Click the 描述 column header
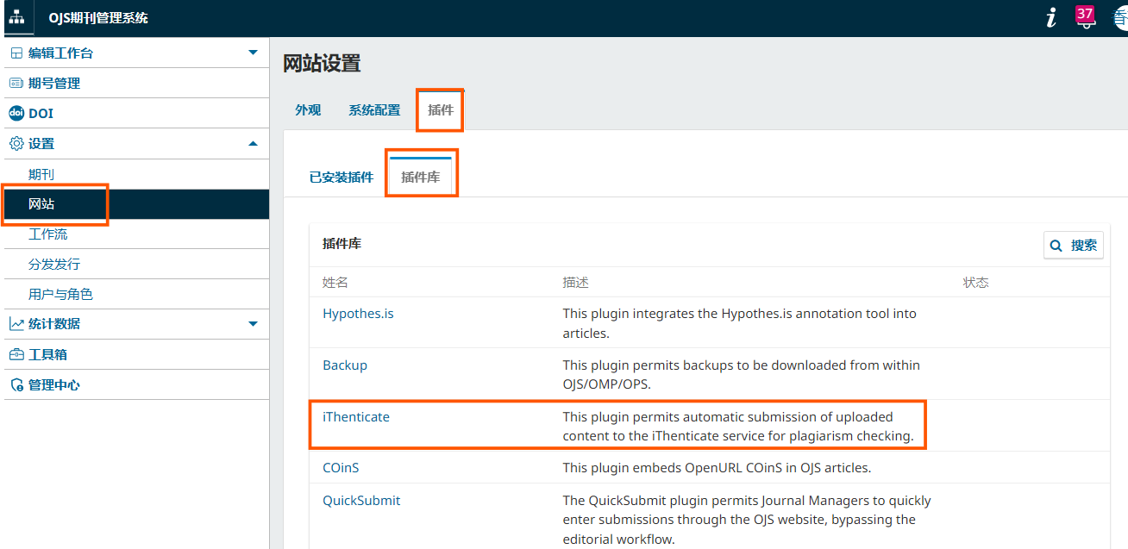The width and height of the screenshot is (1128, 549). coord(576,283)
